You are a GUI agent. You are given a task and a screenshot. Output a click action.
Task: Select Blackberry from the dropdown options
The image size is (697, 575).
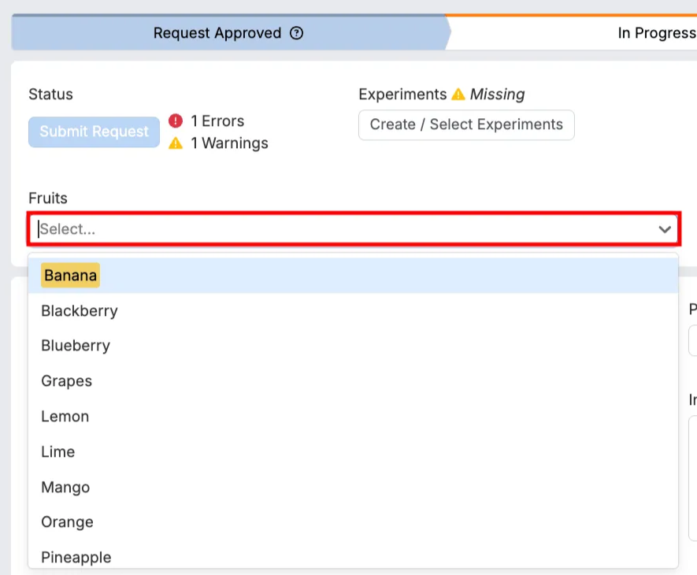(80, 311)
